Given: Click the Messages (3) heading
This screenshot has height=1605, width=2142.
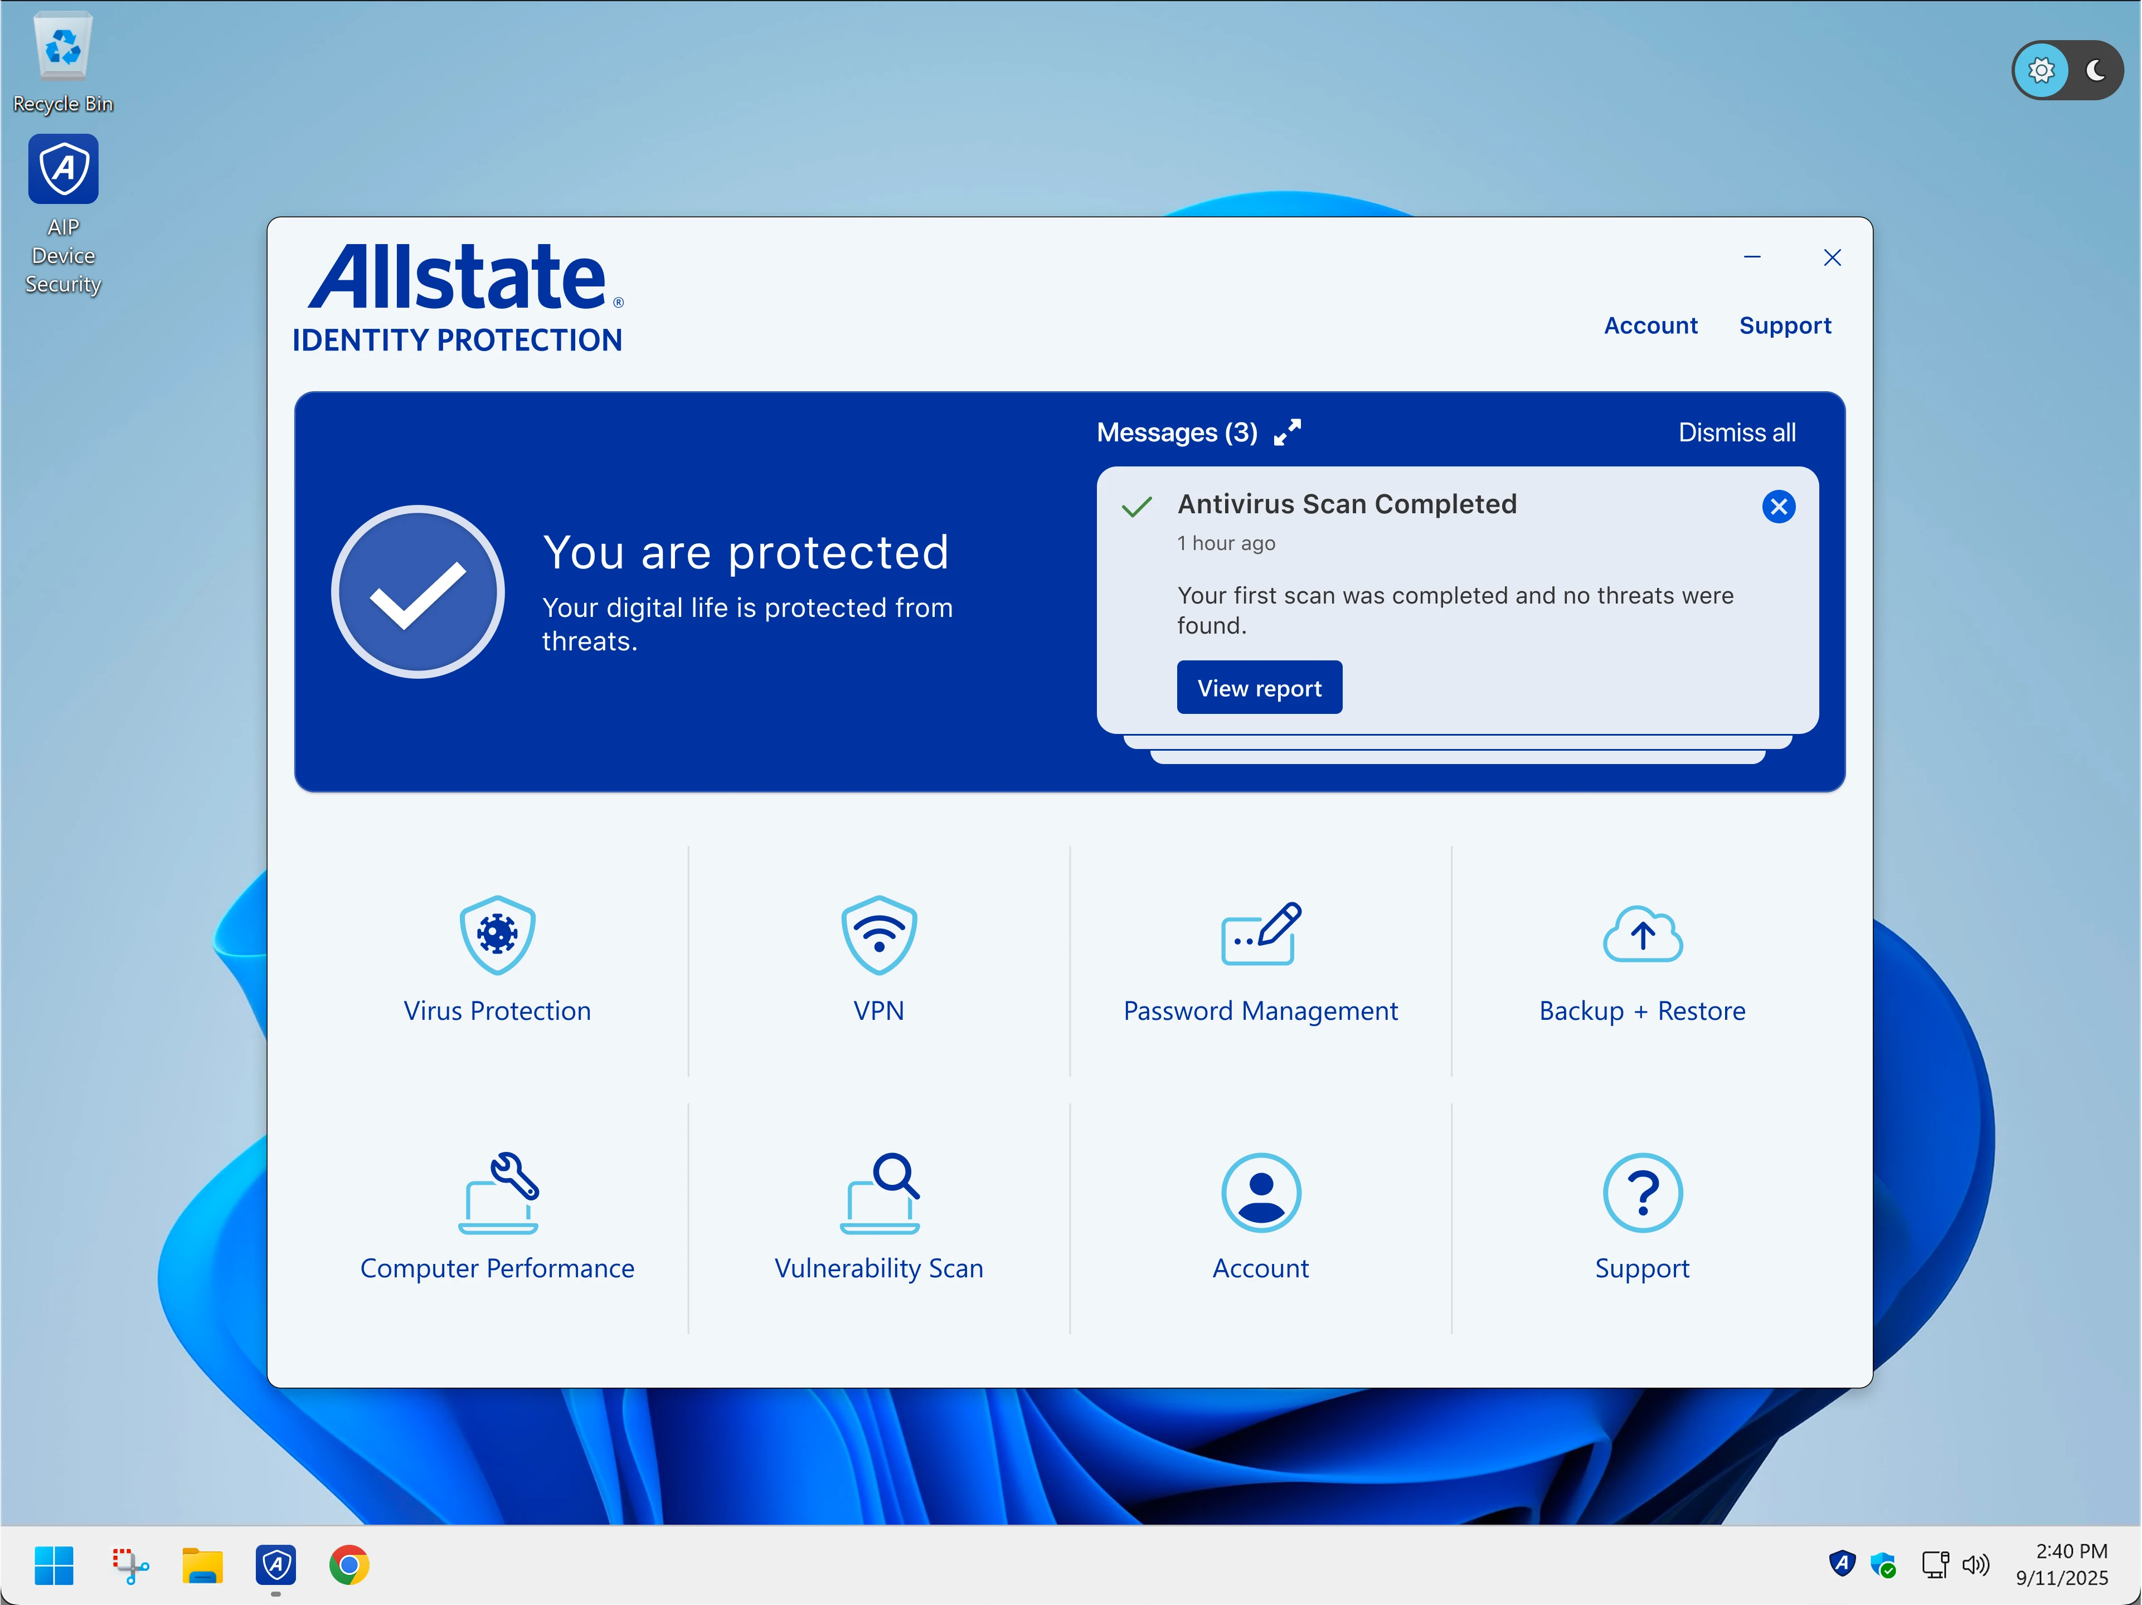Looking at the screenshot, I should 1177,432.
